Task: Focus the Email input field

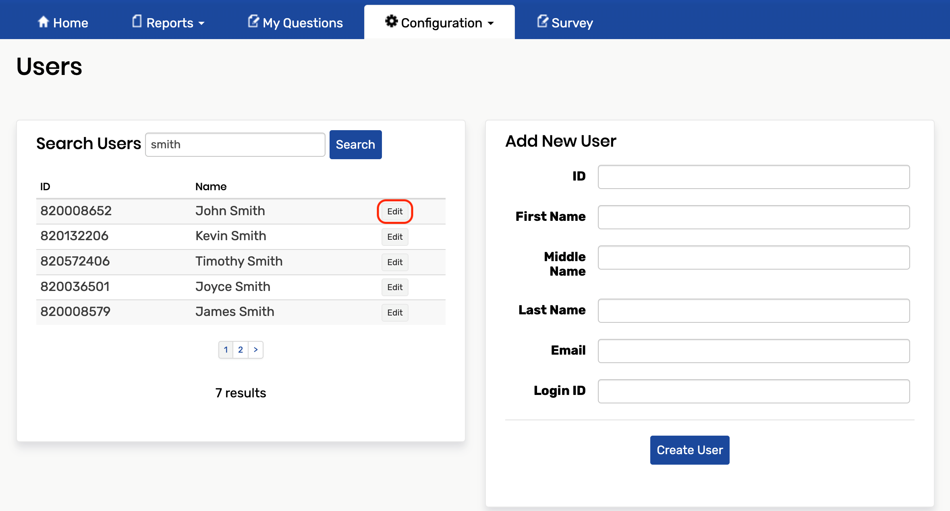Action: click(x=753, y=351)
